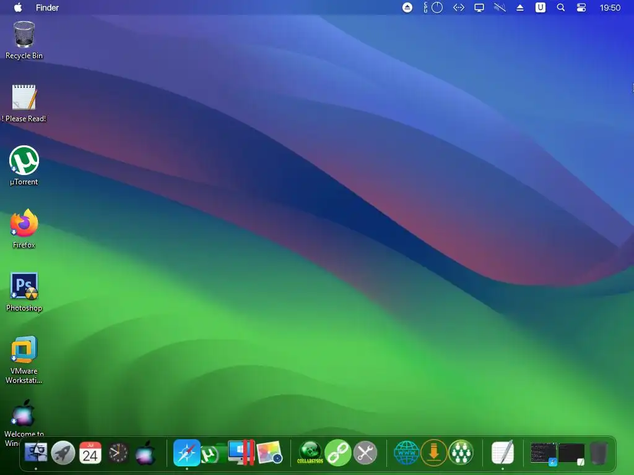Viewport: 634px width, 475px height.
Task: Open the Clock icon in the dock
Action: (x=118, y=453)
